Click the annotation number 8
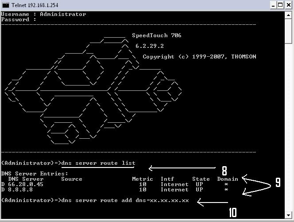294x222 pixels. coord(224,171)
